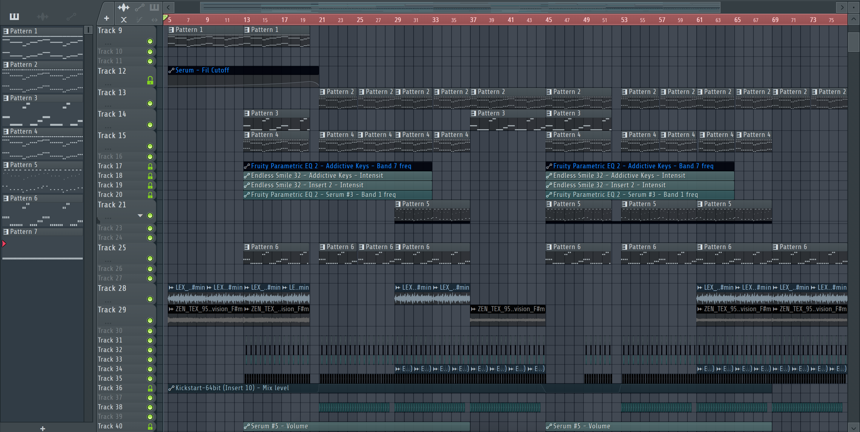Click the lock icon on Track 40
This screenshot has height=432, width=860.
(150, 426)
